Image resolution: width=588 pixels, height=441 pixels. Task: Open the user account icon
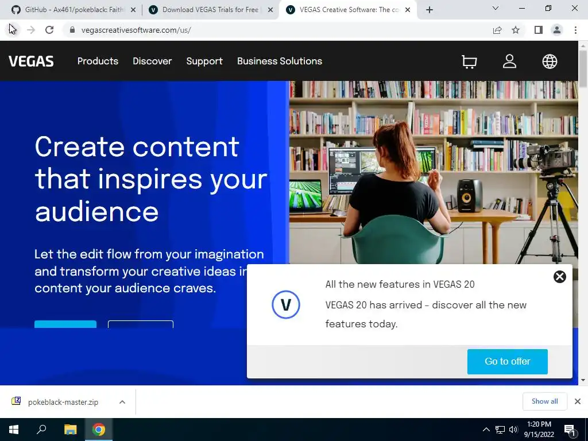(509, 61)
